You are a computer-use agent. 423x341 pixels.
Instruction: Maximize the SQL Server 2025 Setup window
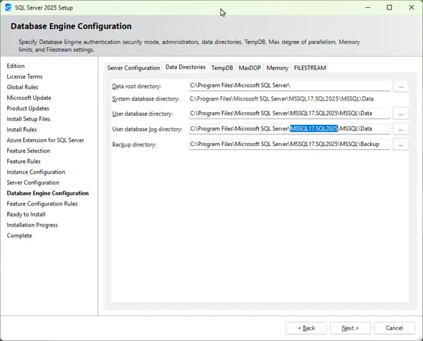click(389, 7)
